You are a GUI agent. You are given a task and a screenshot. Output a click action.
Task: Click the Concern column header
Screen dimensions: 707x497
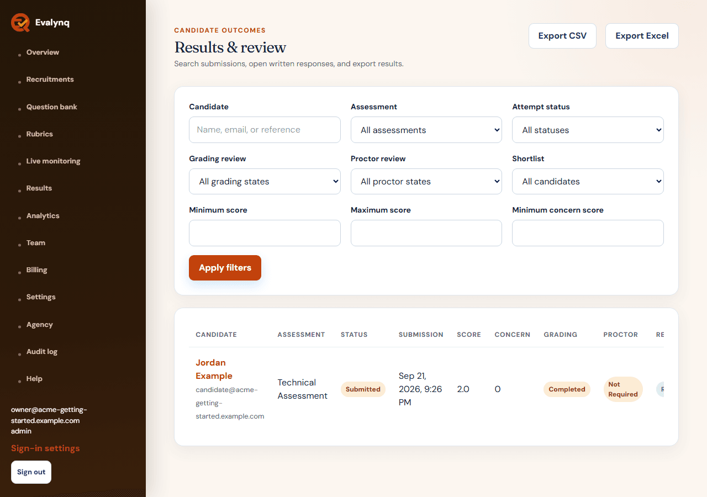[x=512, y=335]
